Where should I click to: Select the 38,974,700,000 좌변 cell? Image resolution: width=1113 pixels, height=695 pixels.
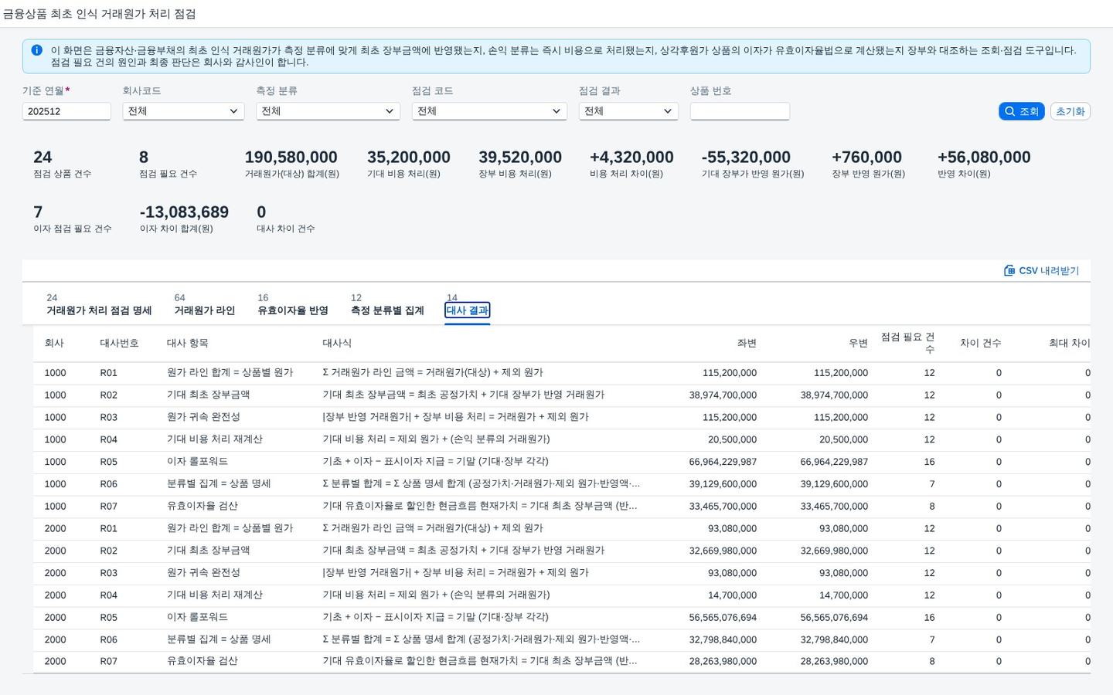coord(723,395)
